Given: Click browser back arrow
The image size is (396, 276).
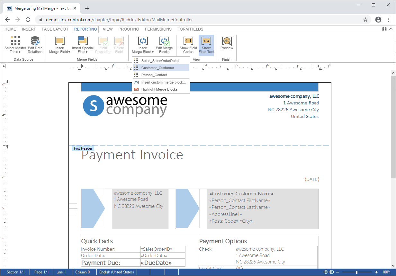Looking at the screenshot, I should point(7,20).
